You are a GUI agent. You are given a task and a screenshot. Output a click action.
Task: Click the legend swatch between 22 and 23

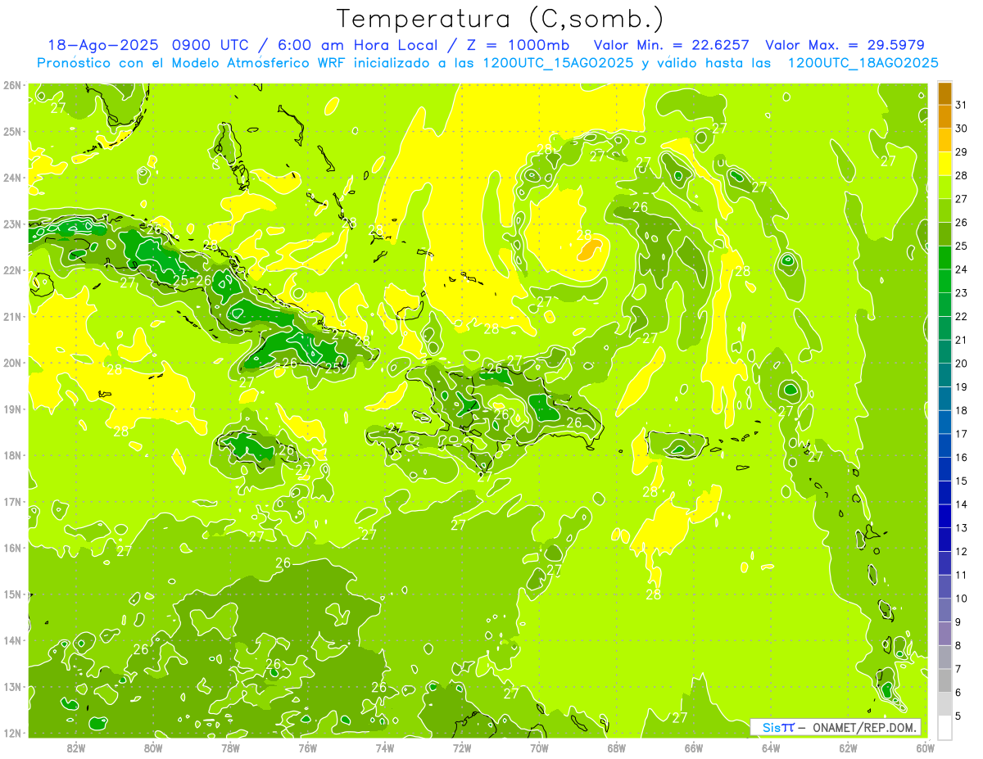(x=944, y=305)
